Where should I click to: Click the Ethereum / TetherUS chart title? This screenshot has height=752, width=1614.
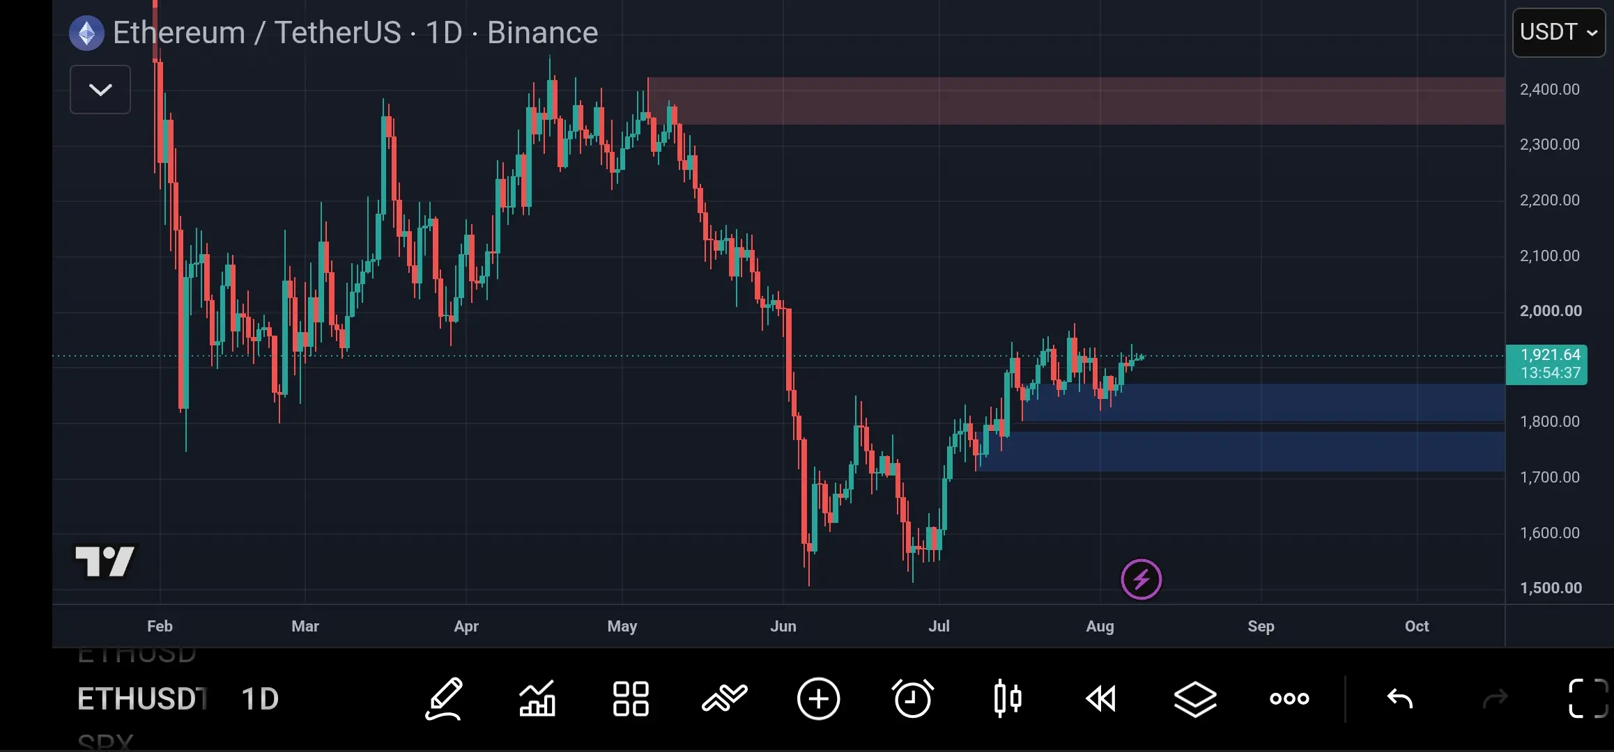click(355, 33)
